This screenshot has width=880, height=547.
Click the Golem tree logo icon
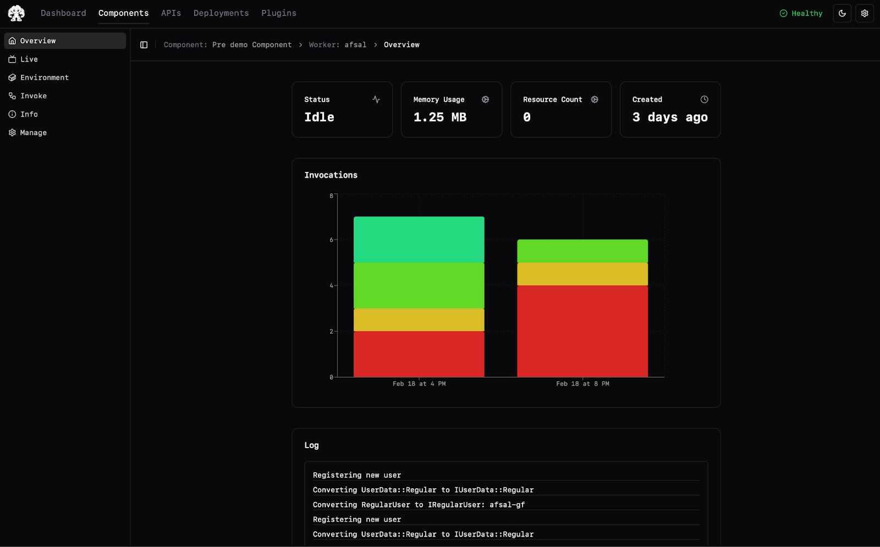(x=16, y=13)
